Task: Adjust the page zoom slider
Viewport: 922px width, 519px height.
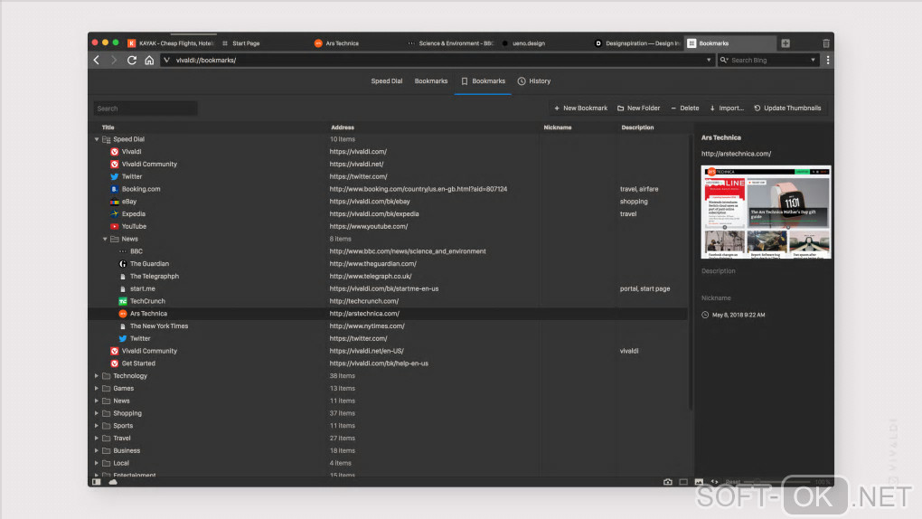Action: pos(777,482)
